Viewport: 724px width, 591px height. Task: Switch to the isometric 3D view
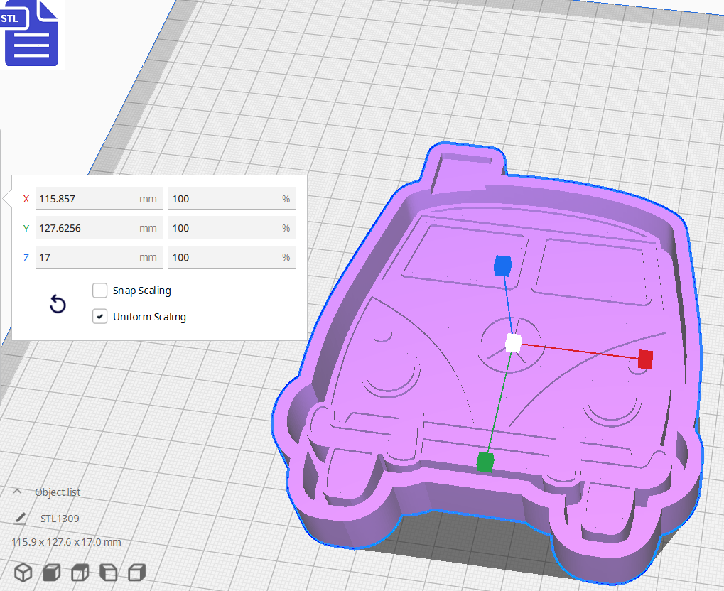click(x=23, y=572)
